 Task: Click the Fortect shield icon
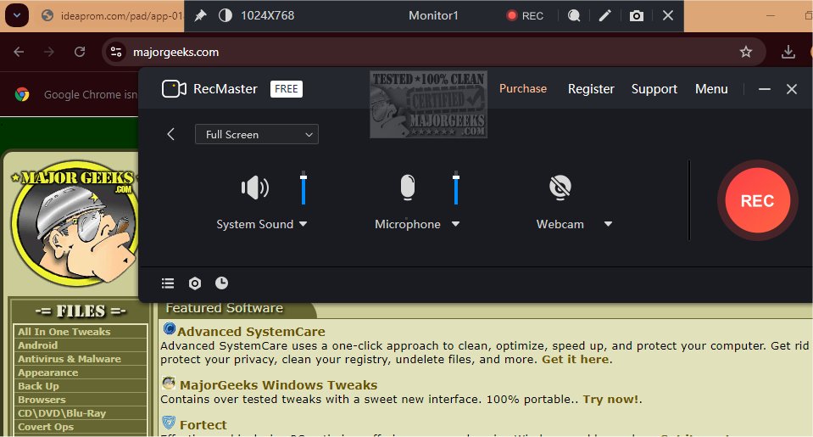click(169, 423)
